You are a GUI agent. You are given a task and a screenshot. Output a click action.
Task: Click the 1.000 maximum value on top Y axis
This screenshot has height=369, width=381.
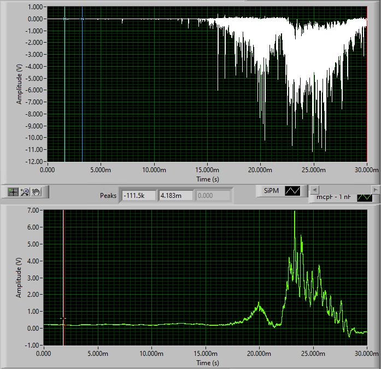click(35, 7)
